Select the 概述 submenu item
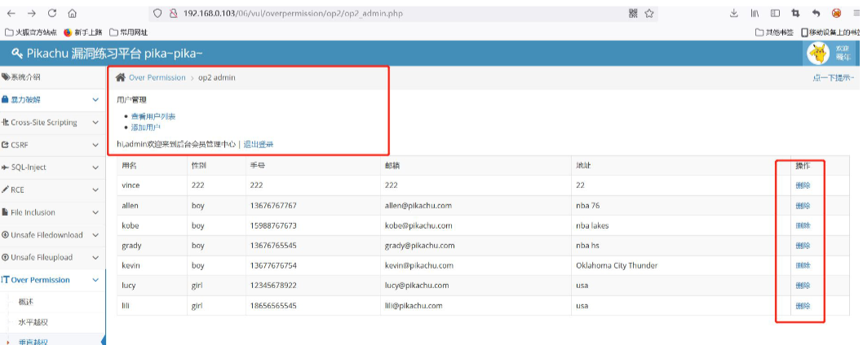Viewport: 863px width, 345px height. point(28,301)
